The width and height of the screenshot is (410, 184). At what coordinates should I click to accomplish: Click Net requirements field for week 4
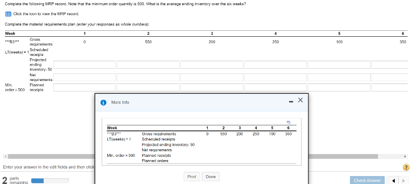[x=275, y=77]
